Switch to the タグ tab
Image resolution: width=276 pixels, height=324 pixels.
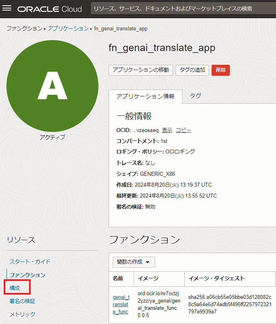[195, 96]
